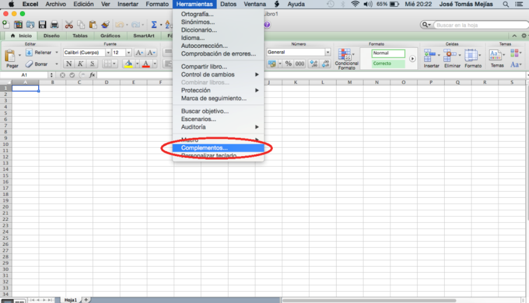529x303 pixels.
Task: Select the percentage style icon
Action: [x=287, y=63]
